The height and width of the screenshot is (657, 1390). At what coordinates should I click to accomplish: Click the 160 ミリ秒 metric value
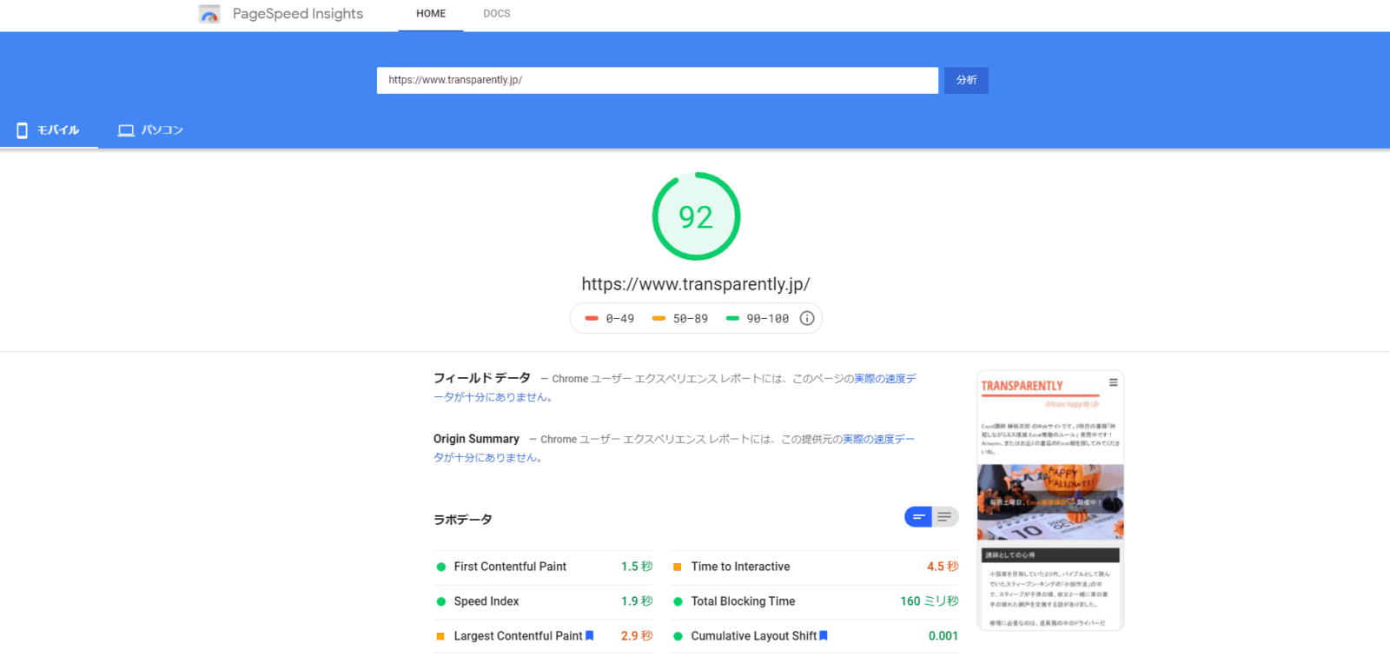(930, 601)
